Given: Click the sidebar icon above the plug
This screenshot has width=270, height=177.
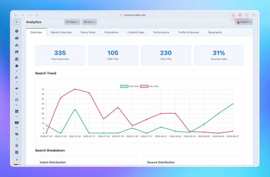Looking at the screenshot, I should point(17,134).
